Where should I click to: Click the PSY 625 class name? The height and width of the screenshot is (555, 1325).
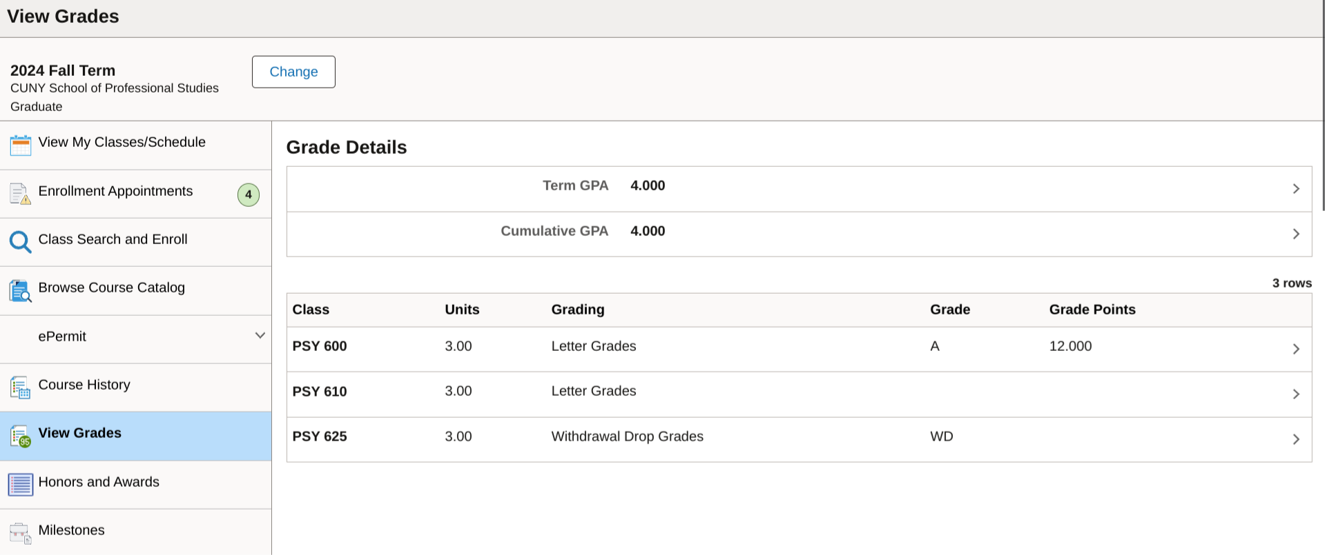[320, 436]
